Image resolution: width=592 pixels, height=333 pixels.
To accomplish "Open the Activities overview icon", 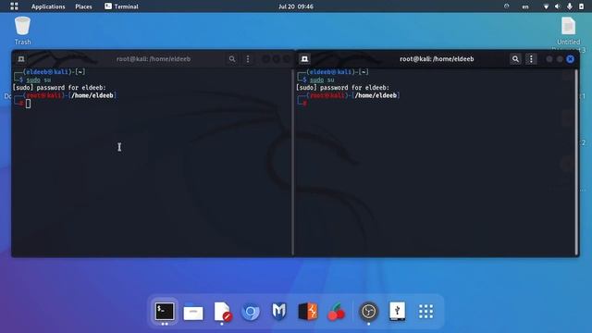I will point(14,6).
